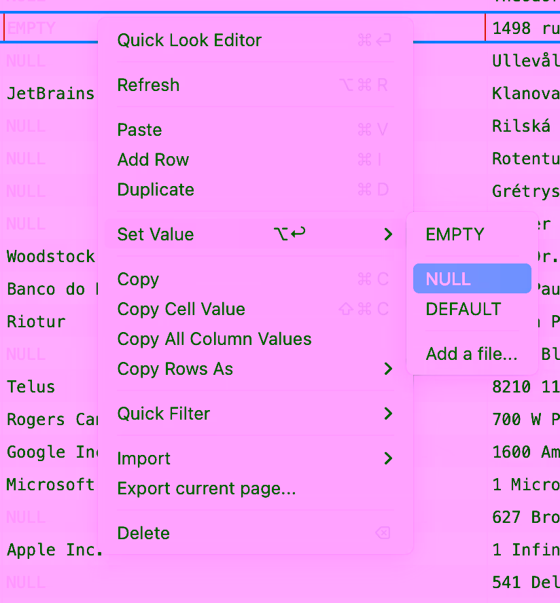Click the Quick Look Editor shortcut icon
The image size is (560, 603).
(374, 40)
